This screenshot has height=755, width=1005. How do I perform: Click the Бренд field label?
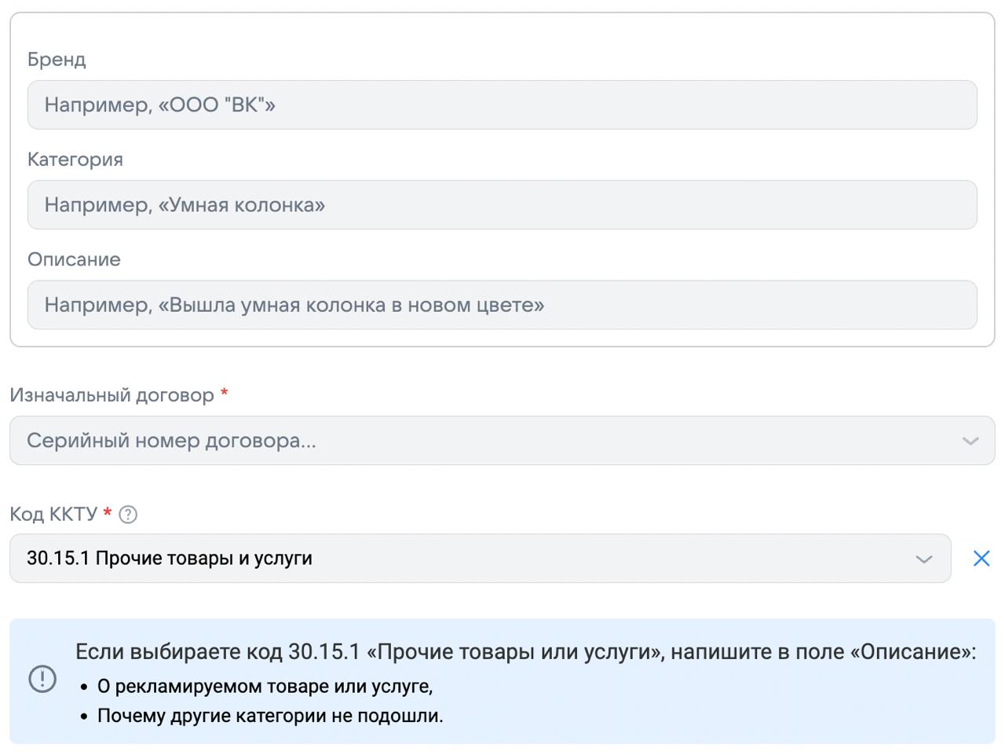57,60
